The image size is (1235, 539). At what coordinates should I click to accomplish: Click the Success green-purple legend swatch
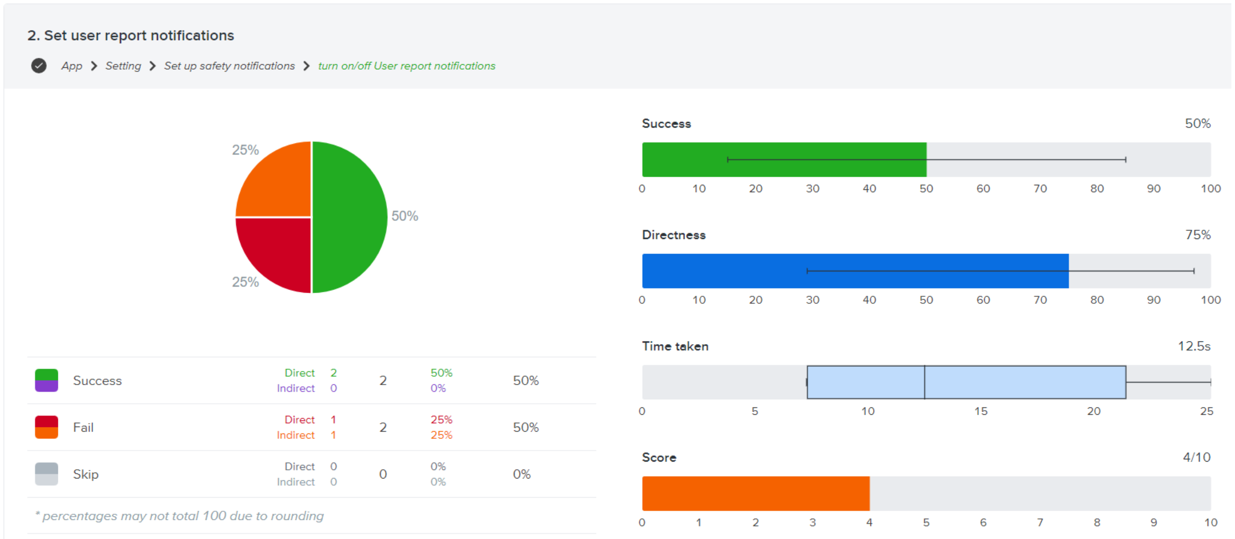pos(46,381)
